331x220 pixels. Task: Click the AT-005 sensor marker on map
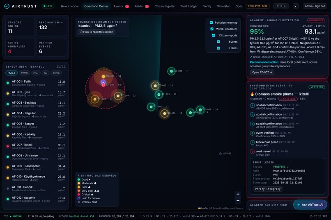point(171,71)
